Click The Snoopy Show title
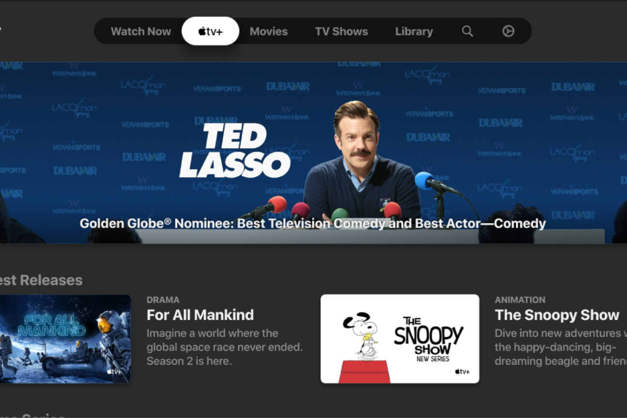Viewport: 627px width, 418px height. (557, 315)
